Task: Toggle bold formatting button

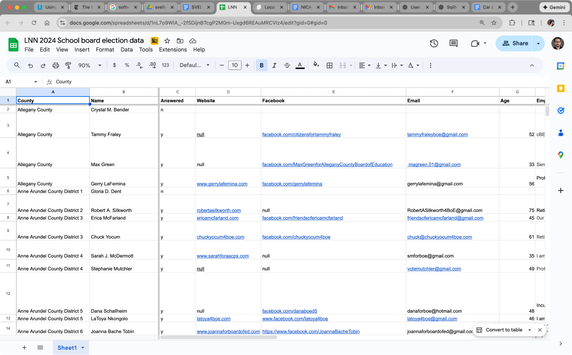Action: [261, 65]
